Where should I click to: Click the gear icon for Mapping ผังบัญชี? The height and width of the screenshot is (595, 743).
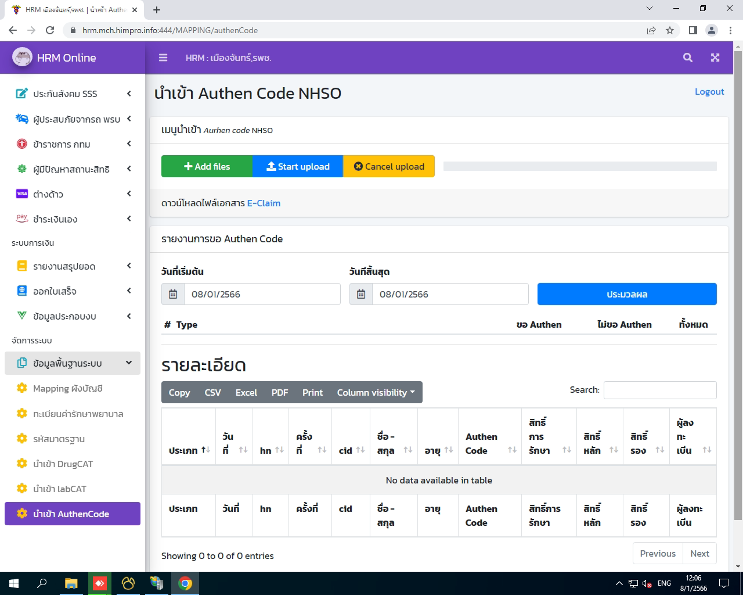point(21,388)
